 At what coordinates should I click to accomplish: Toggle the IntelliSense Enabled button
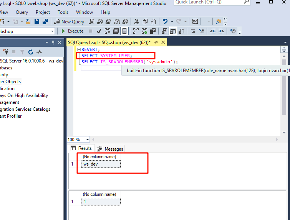tap(124, 31)
